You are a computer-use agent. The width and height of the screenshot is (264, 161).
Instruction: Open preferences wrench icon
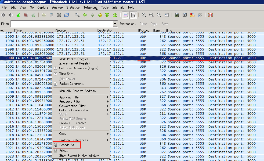coord(200,15)
